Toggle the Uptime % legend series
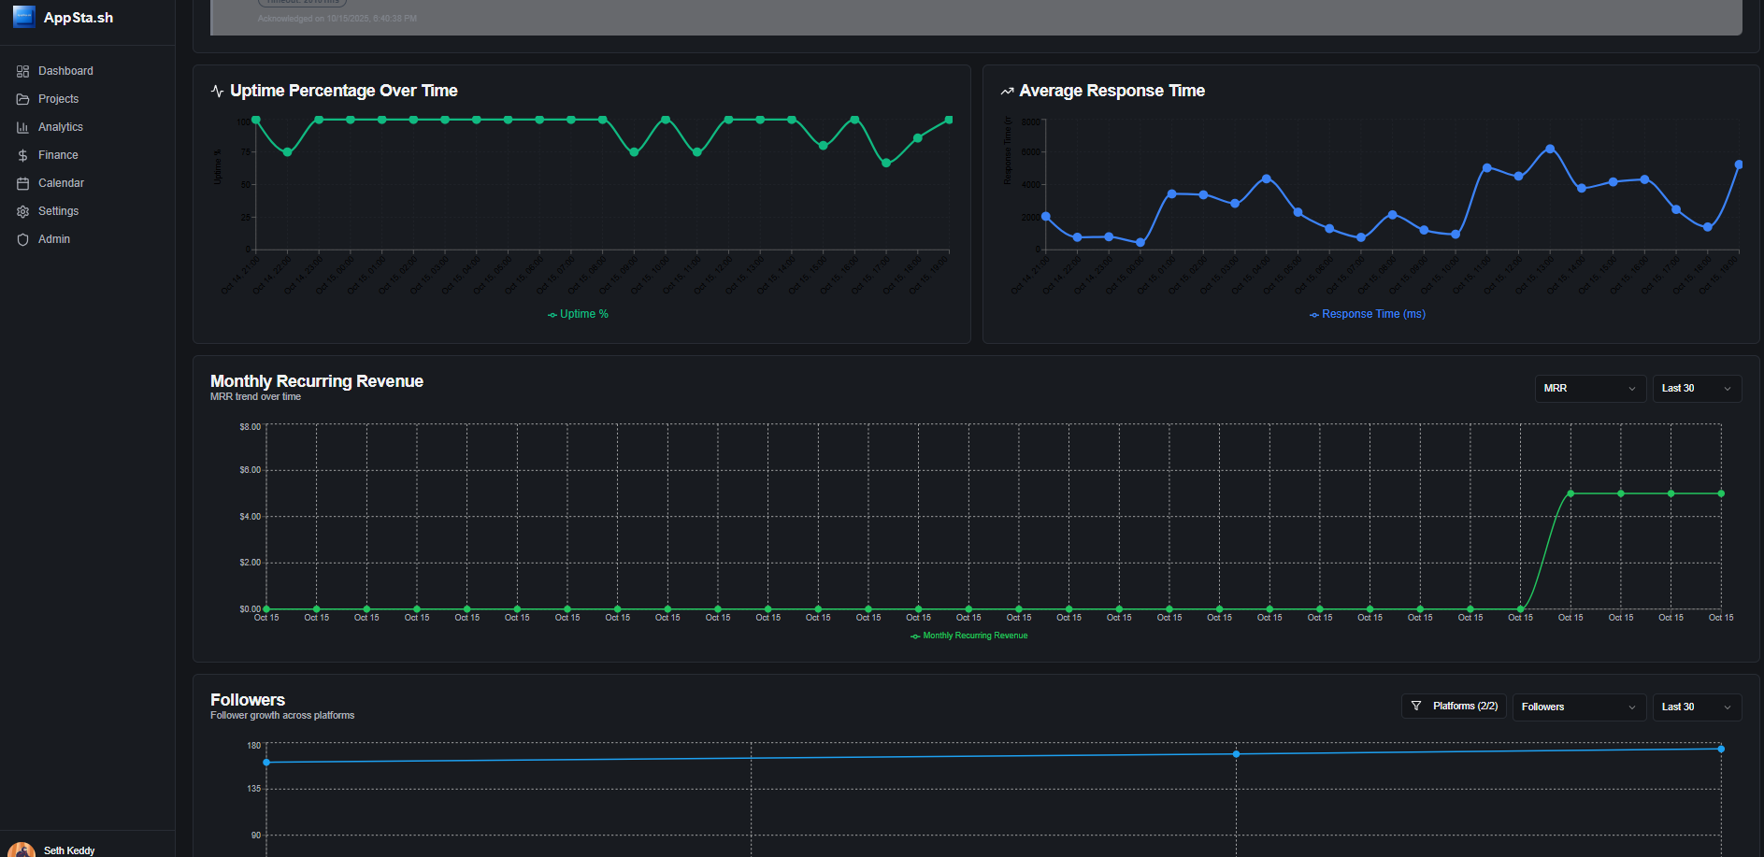Viewport: 1764px width, 857px height. click(578, 314)
